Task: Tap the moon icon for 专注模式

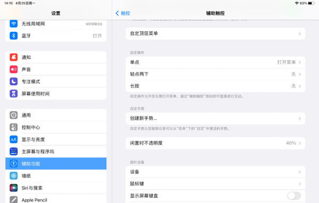Action: point(14,82)
